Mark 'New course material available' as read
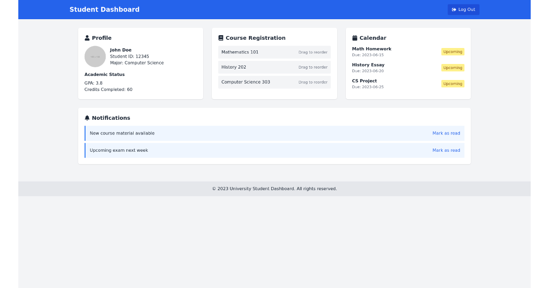 point(446,133)
